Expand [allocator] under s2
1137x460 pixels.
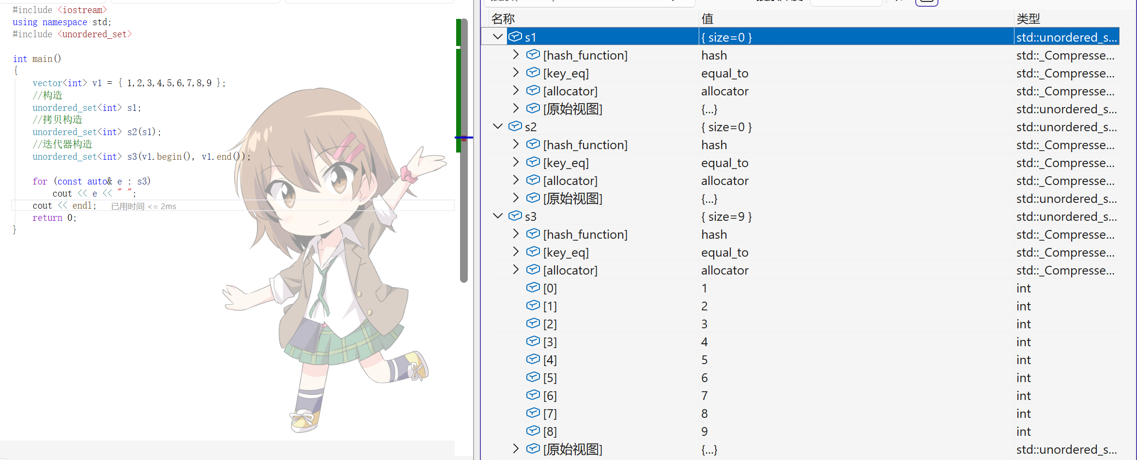click(x=516, y=180)
